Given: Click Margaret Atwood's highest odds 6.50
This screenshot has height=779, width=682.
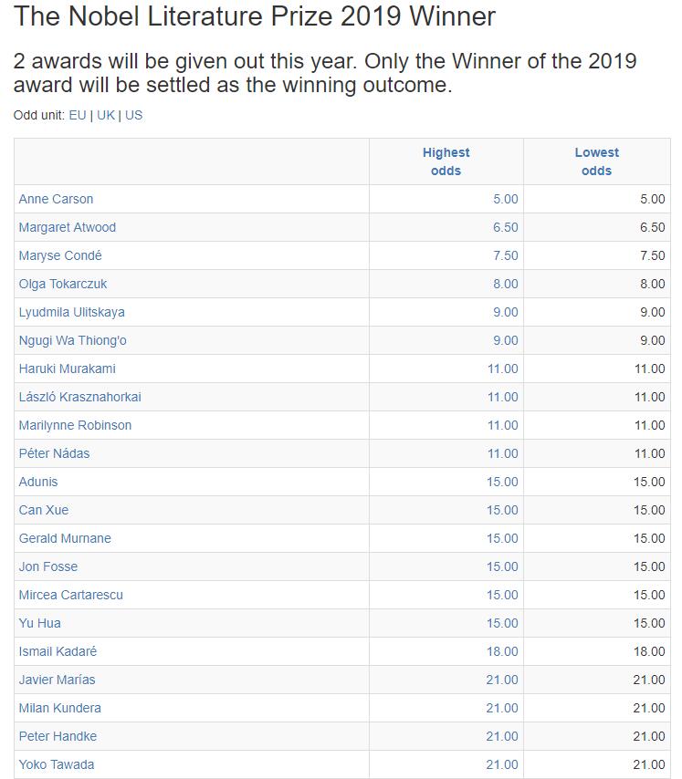Looking at the screenshot, I should point(505,227).
